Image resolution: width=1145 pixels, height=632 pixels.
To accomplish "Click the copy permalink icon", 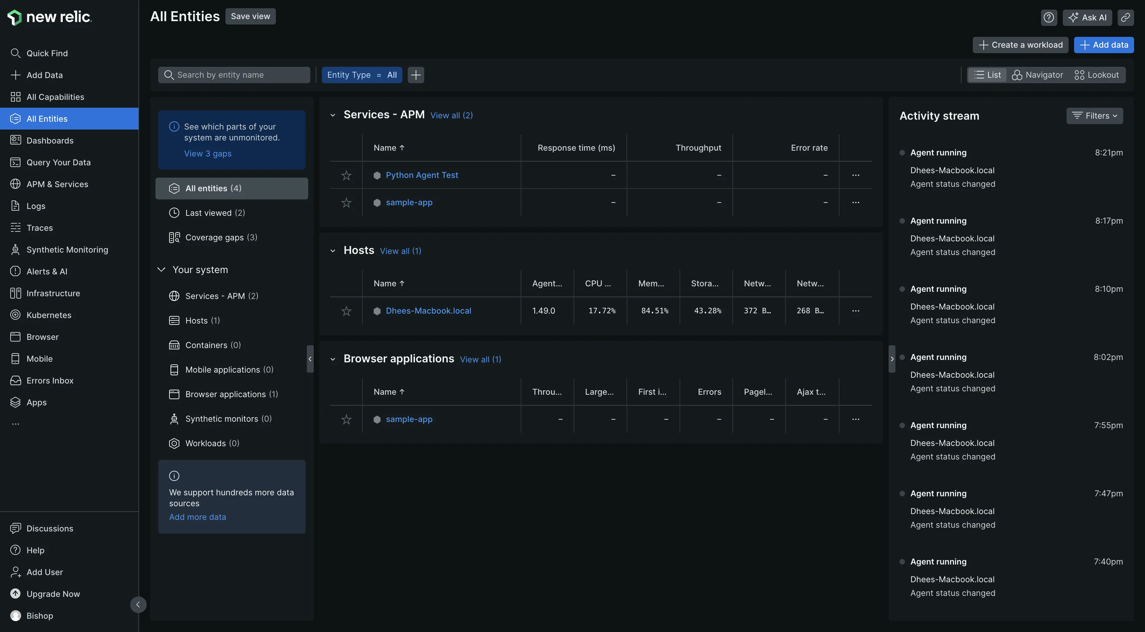I will (x=1125, y=17).
